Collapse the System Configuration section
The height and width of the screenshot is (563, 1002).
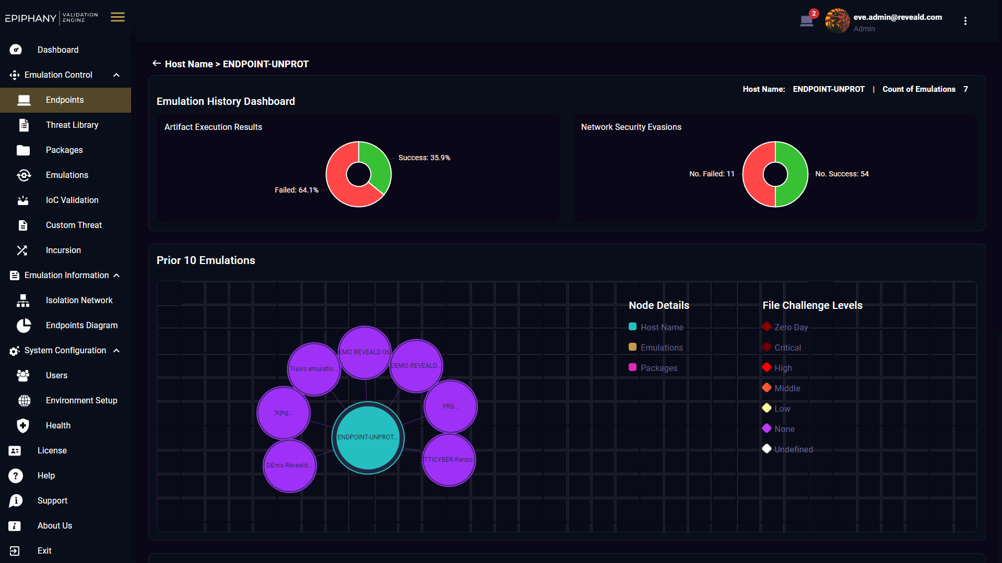coord(116,351)
